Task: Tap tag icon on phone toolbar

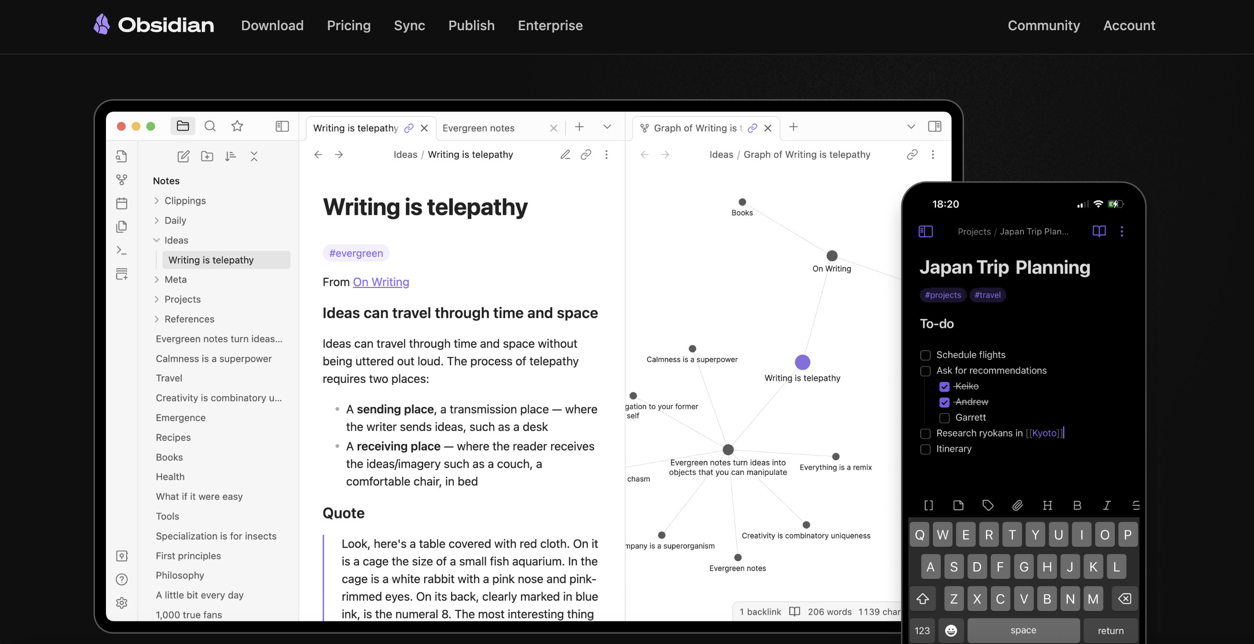Action: click(988, 505)
